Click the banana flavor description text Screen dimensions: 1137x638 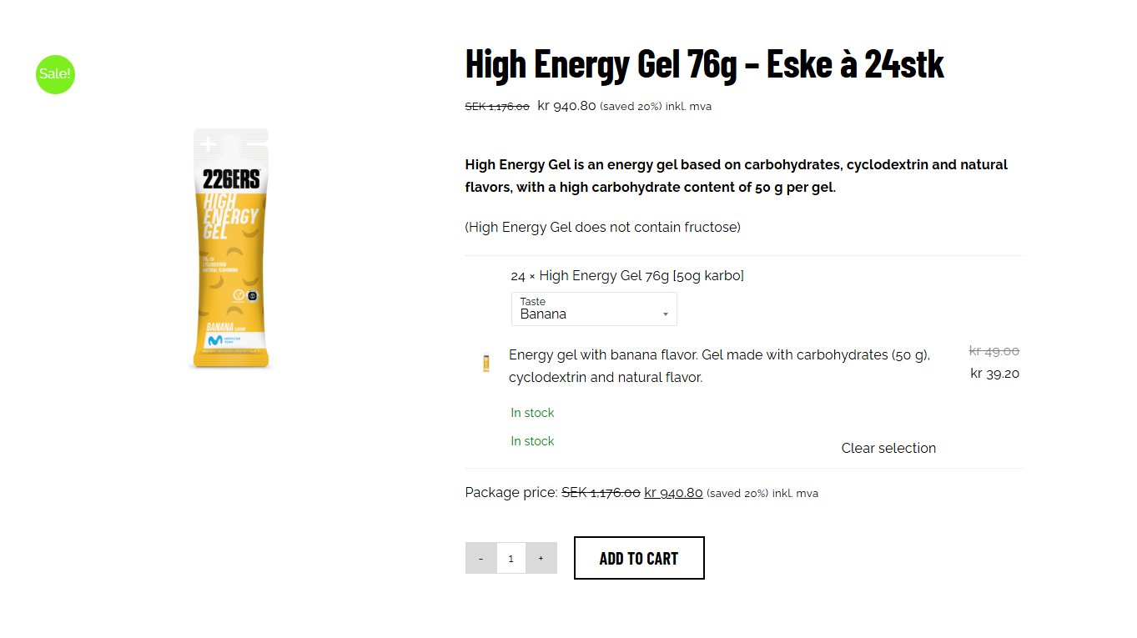pos(719,366)
